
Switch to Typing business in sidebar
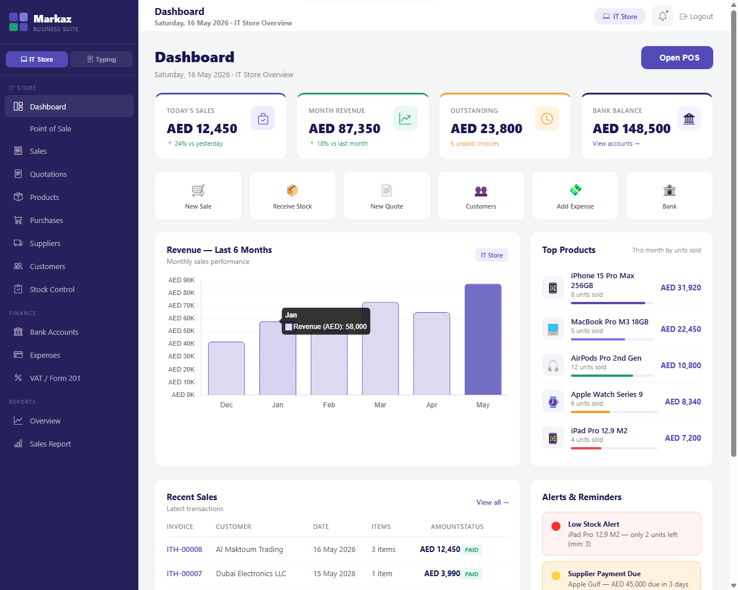pyautogui.click(x=101, y=59)
